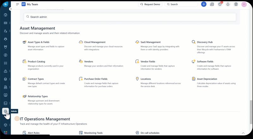Viewport: 253px width, 139px height.
Task: Open the open-book solutions sidebar icon
Action: 5,95
